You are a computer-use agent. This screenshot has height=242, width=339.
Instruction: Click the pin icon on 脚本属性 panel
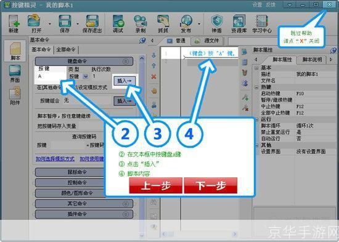coord(333,50)
